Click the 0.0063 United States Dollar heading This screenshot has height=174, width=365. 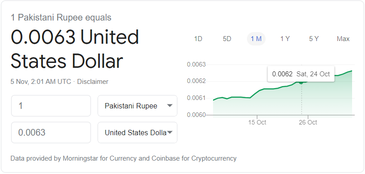click(75, 50)
